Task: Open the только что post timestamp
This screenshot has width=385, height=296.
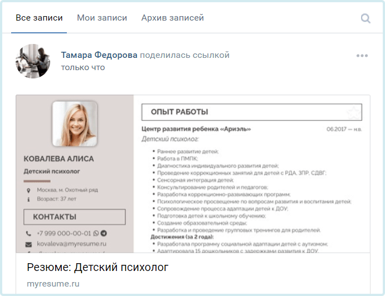Action: [x=83, y=67]
